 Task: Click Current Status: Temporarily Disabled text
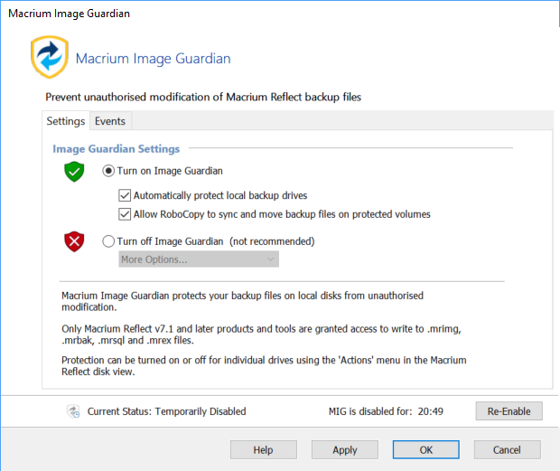[x=167, y=411]
